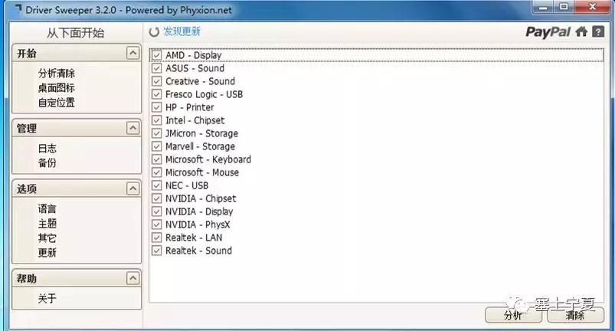The width and height of the screenshot is (615, 331).
Task: Toggle the Intel - Chipset checkbox
Action: 156,120
